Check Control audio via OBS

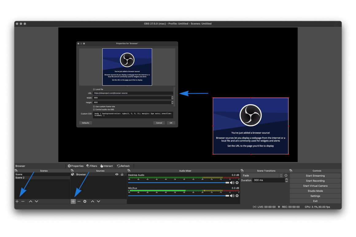pos(94,109)
